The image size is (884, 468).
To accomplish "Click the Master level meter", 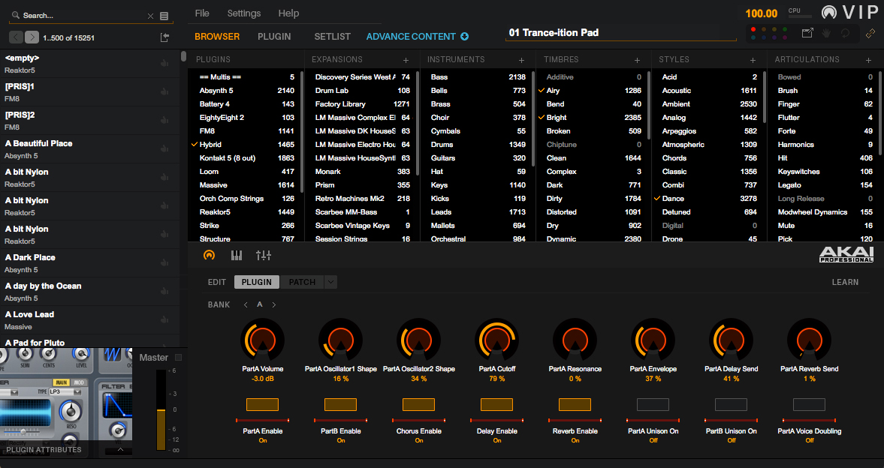I will pyautogui.click(x=161, y=410).
